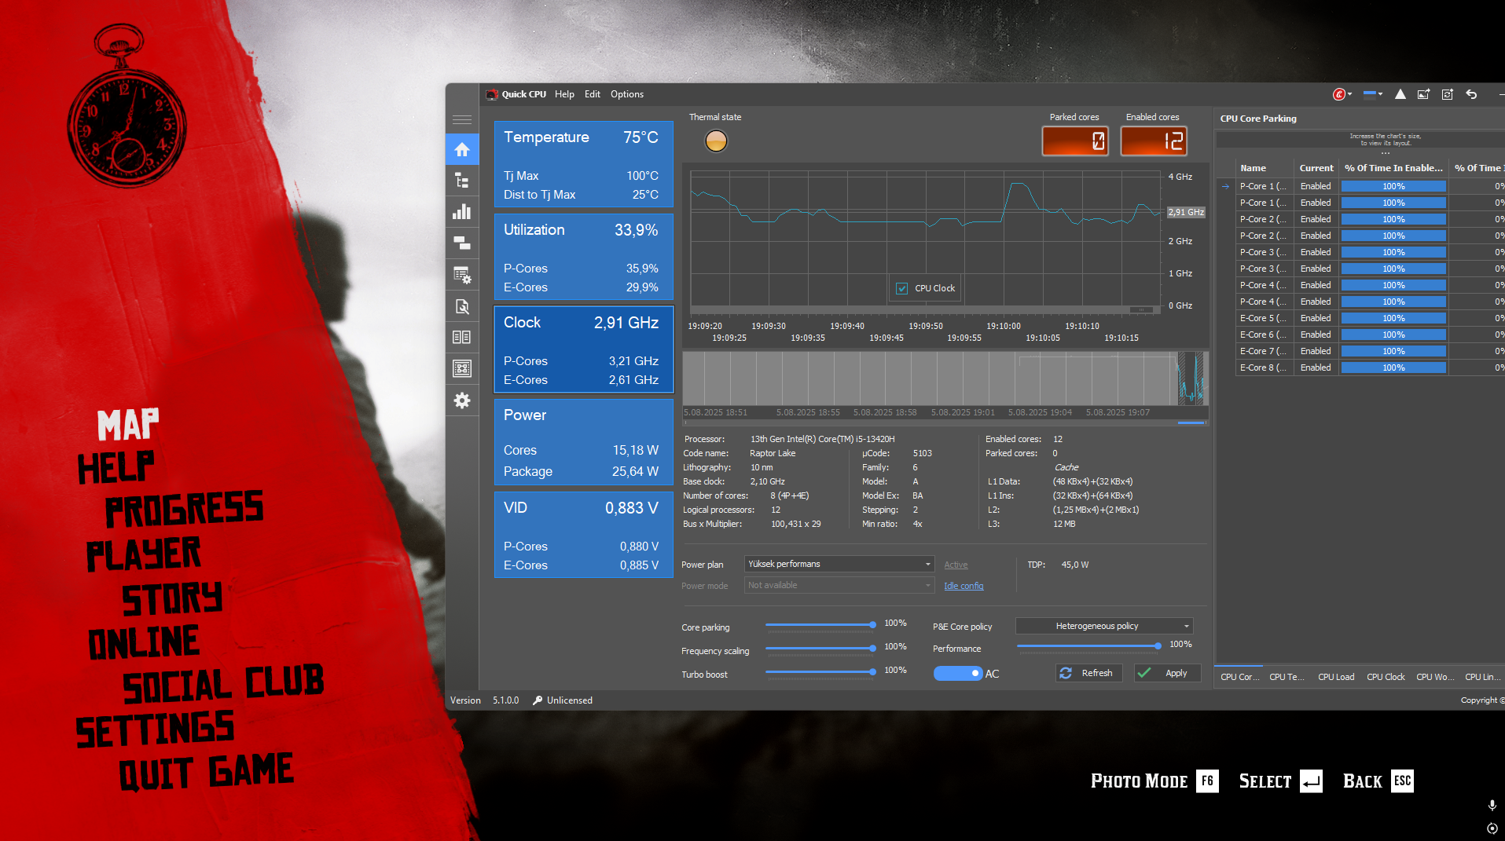The image size is (1505, 841).
Task: Click the Apply button
Action: (1168, 673)
